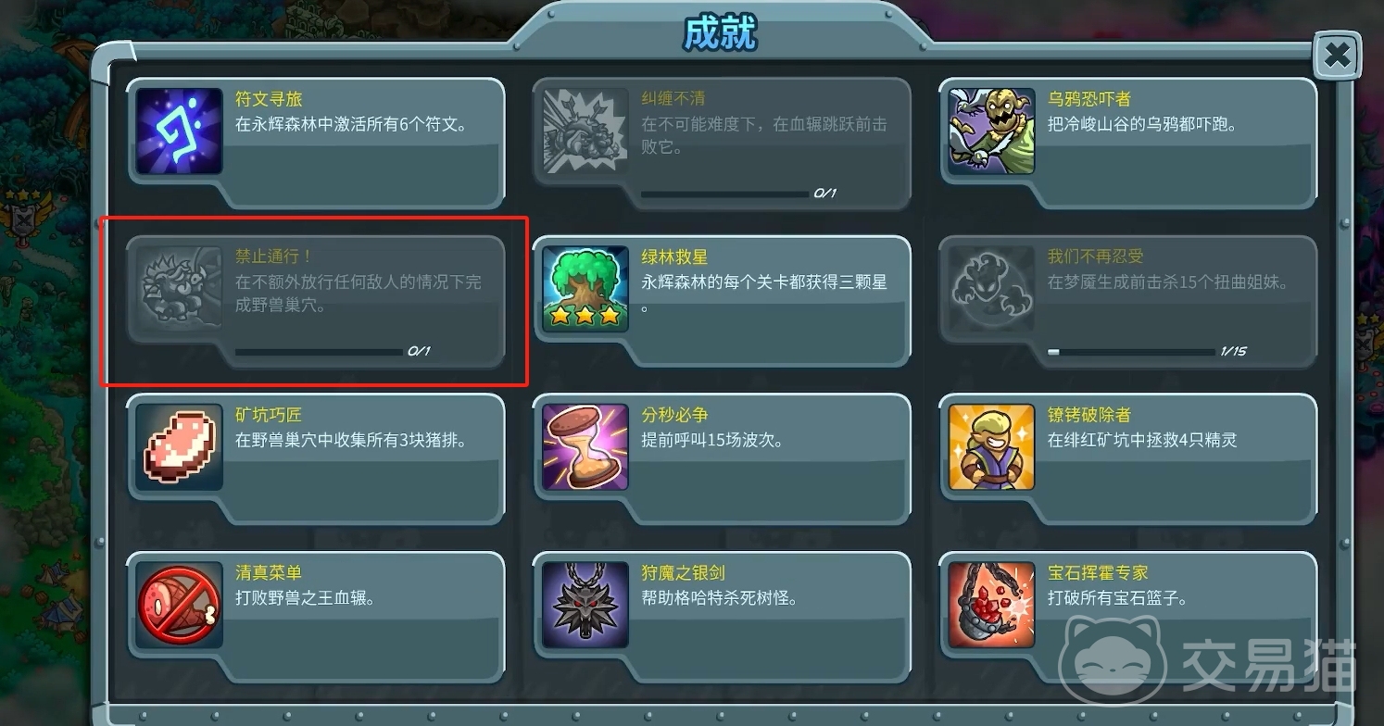
Task: Open the 符文寻旅 achievement card
Action: (x=316, y=143)
